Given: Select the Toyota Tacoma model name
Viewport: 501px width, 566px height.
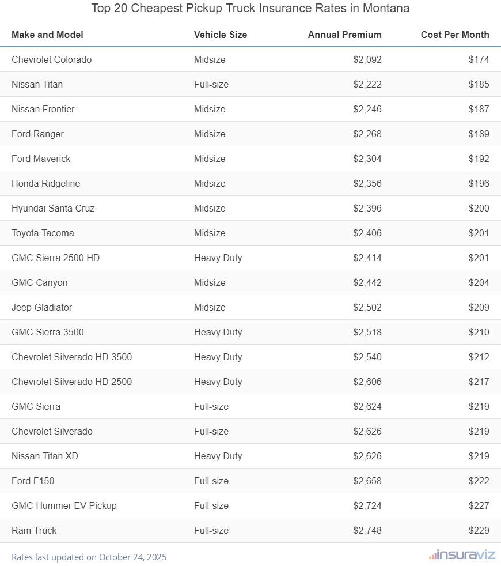Looking at the screenshot, I should (x=43, y=233).
